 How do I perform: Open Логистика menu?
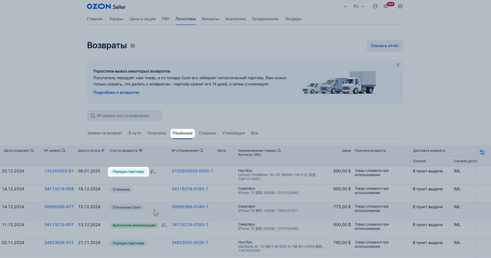coord(185,19)
